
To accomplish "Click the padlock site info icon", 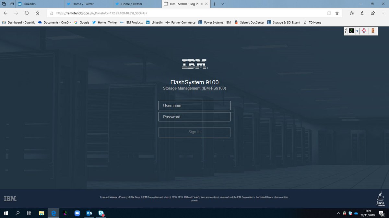I will pos(52,13).
